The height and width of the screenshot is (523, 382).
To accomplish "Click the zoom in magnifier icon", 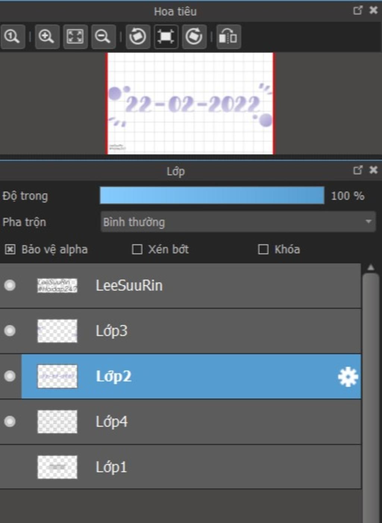I will pyautogui.click(x=47, y=37).
